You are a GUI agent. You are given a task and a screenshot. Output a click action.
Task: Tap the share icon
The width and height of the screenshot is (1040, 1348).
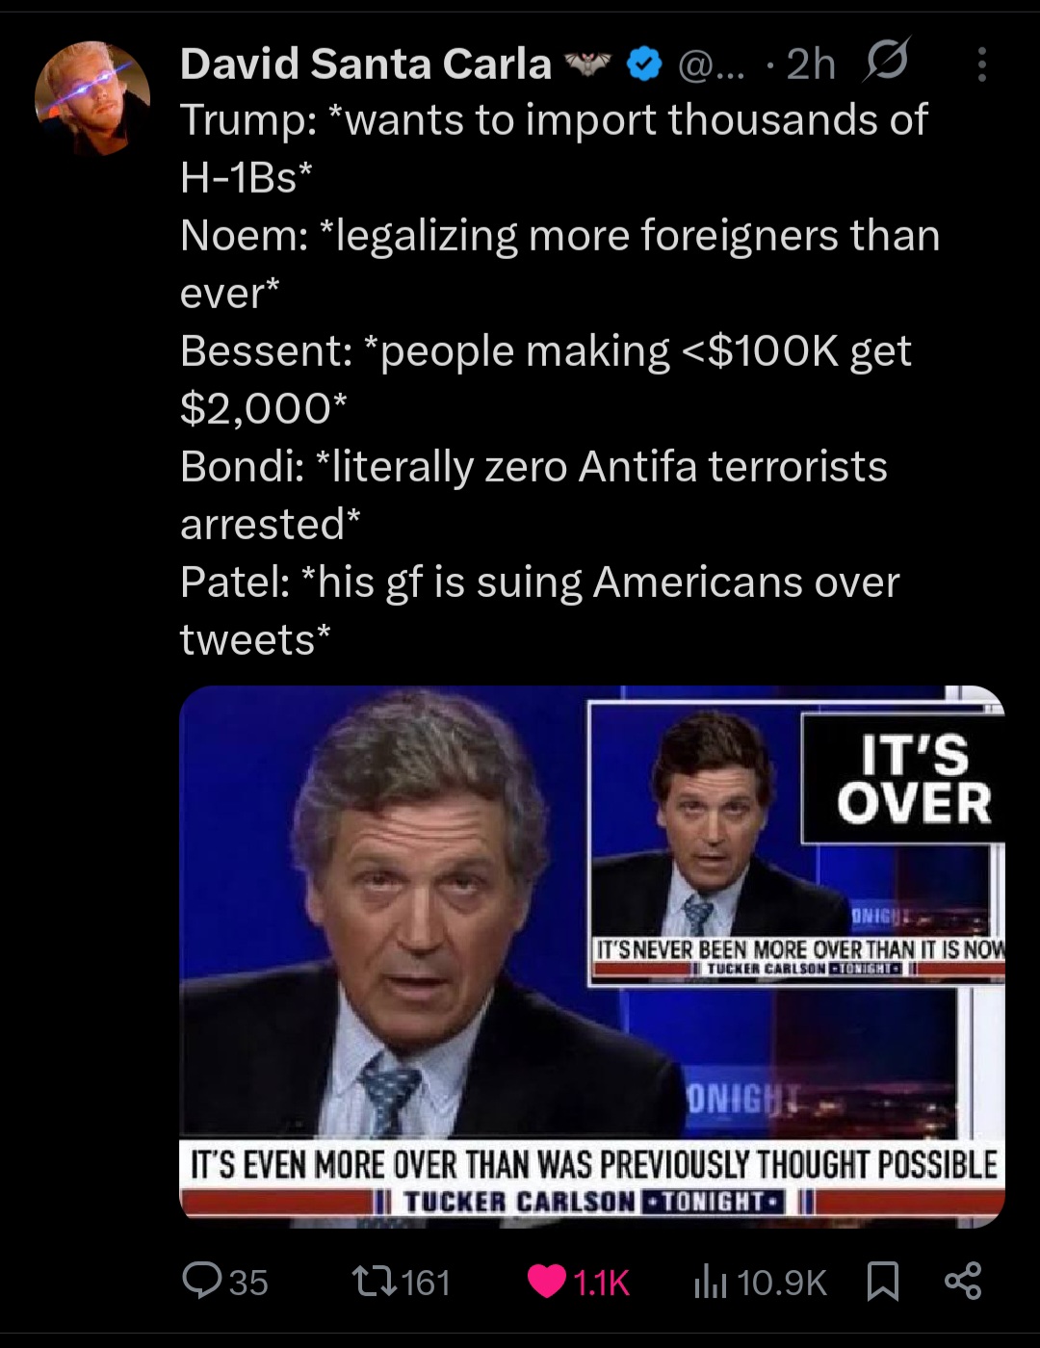pos(962,1282)
